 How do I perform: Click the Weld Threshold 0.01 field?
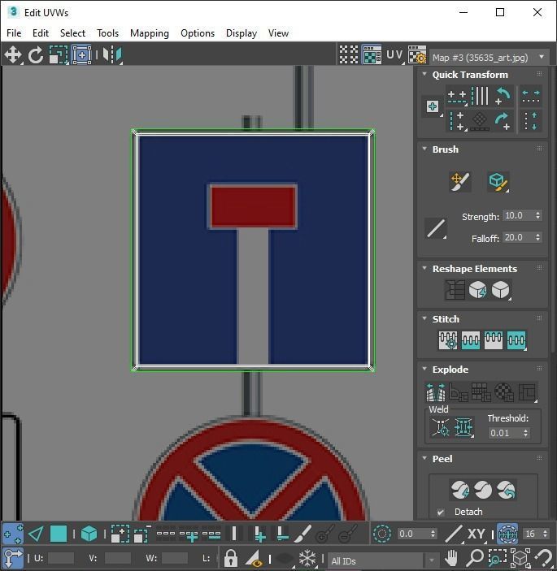(x=506, y=433)
